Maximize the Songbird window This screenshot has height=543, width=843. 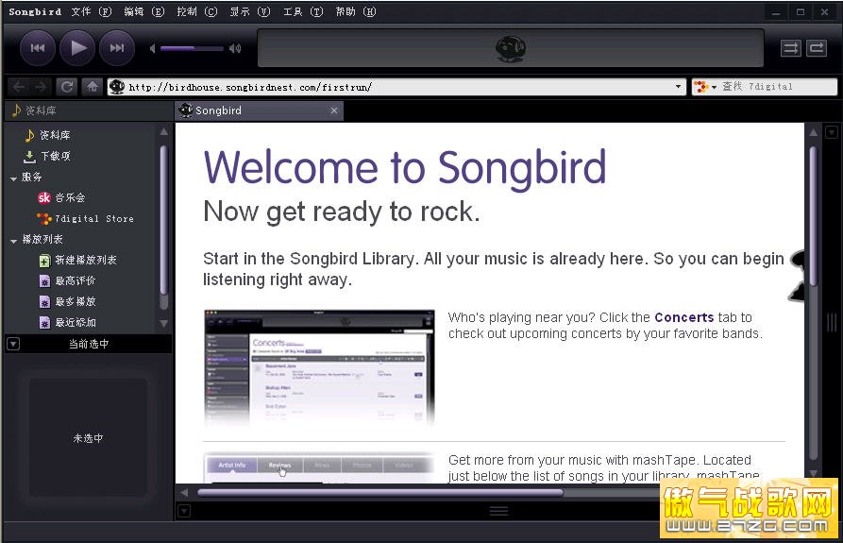(800, 12)
